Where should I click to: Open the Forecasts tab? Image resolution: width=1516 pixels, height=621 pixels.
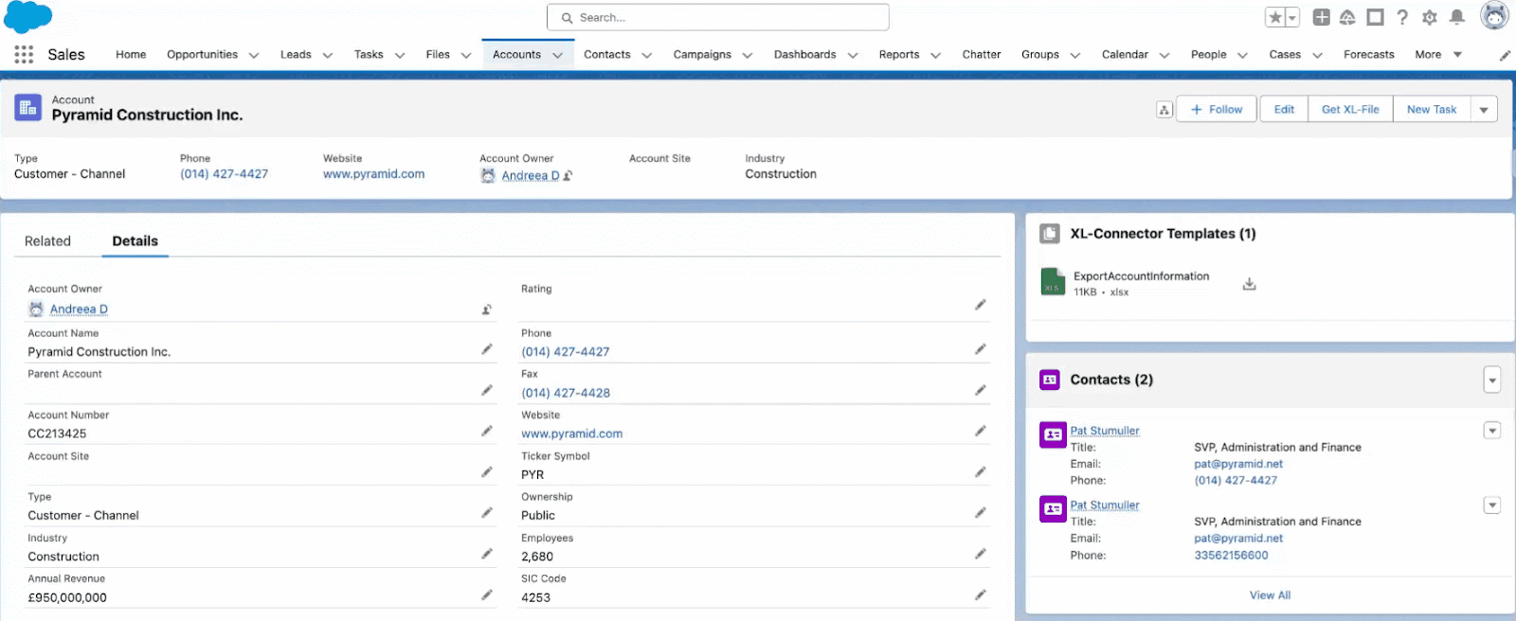point(1369,55)
